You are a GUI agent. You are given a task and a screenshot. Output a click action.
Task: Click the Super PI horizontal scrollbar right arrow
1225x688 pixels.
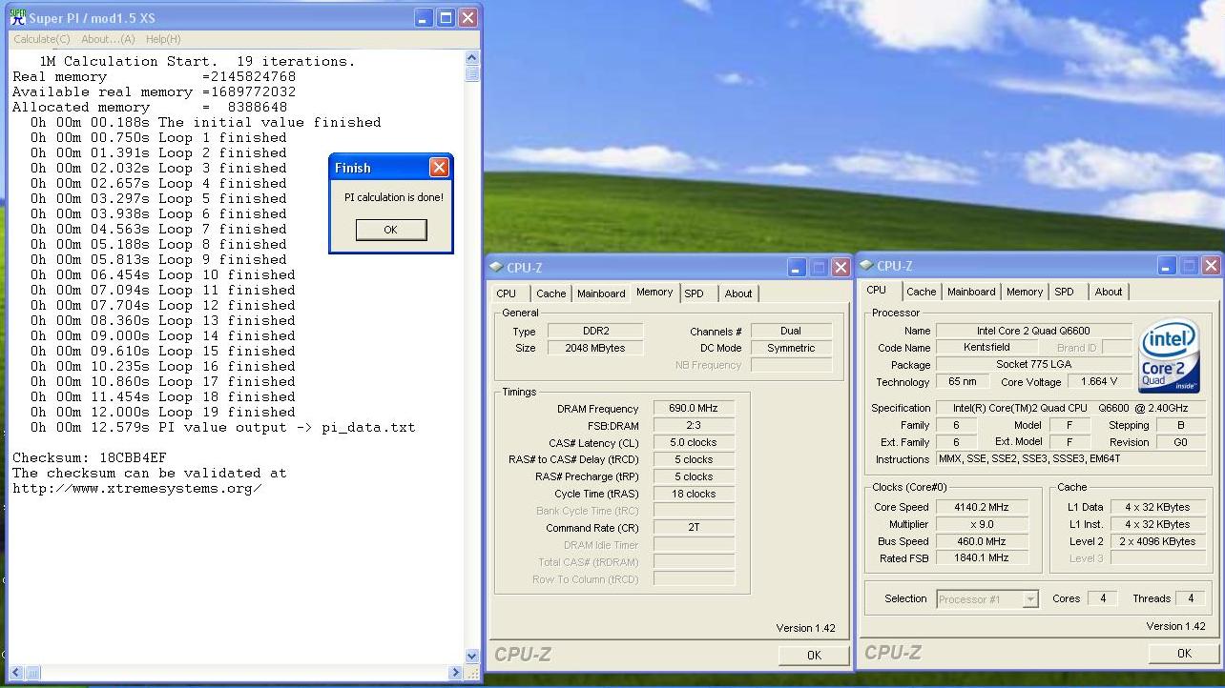tap(456, 672)
